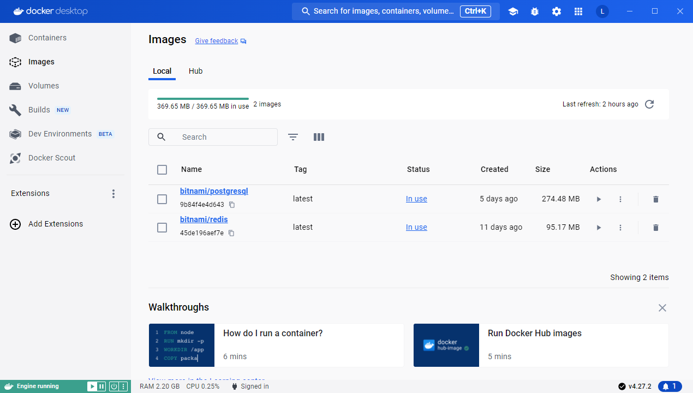Switch to the Local tab
This screenshot has height=393, width=693.
point(162,71)
